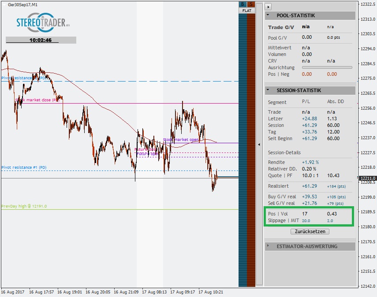Click the Ger30Sep17,M1 chart title
The image size is (377, 297).
pyautogui.click(x=22, y=4)
